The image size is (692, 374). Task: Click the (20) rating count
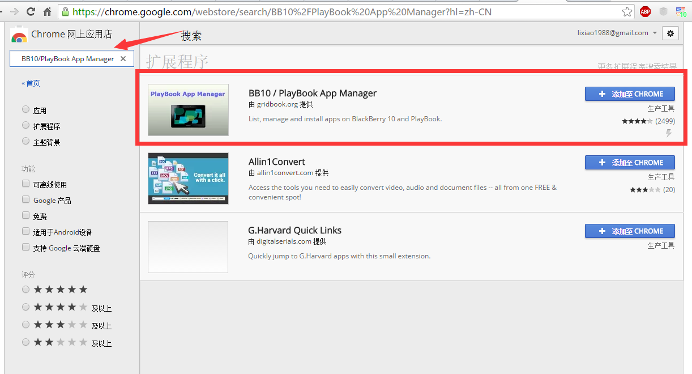(x=669, y=189)
